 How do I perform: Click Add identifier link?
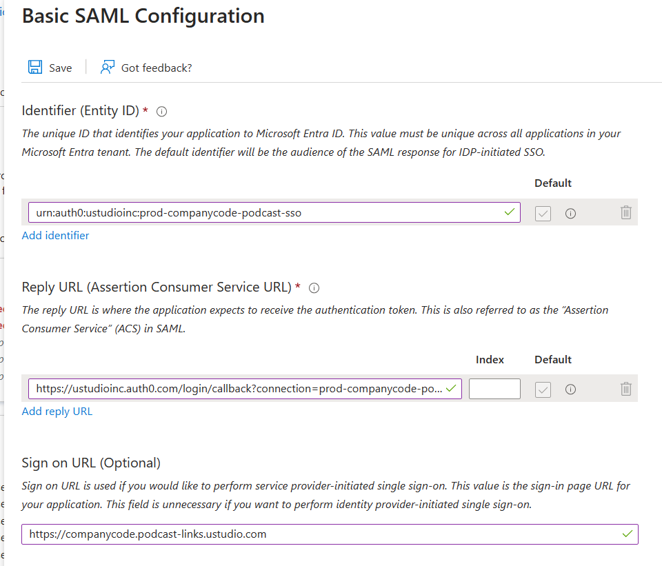(55, 236)
